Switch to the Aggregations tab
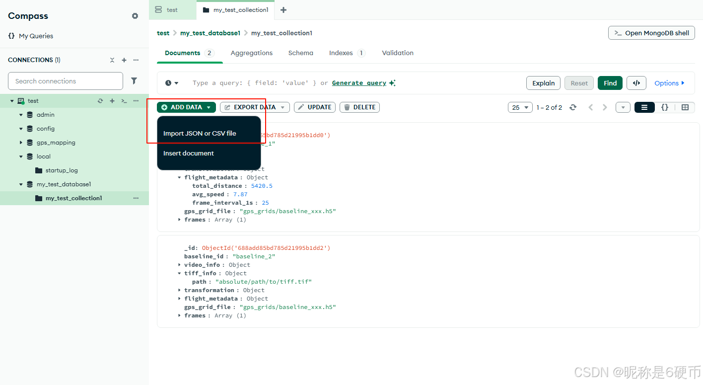Viewport: 703px width, 385px height. [252, 53]
